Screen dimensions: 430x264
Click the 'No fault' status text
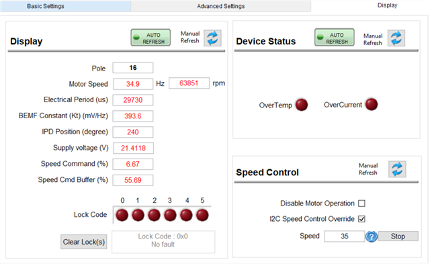[163, 245]
